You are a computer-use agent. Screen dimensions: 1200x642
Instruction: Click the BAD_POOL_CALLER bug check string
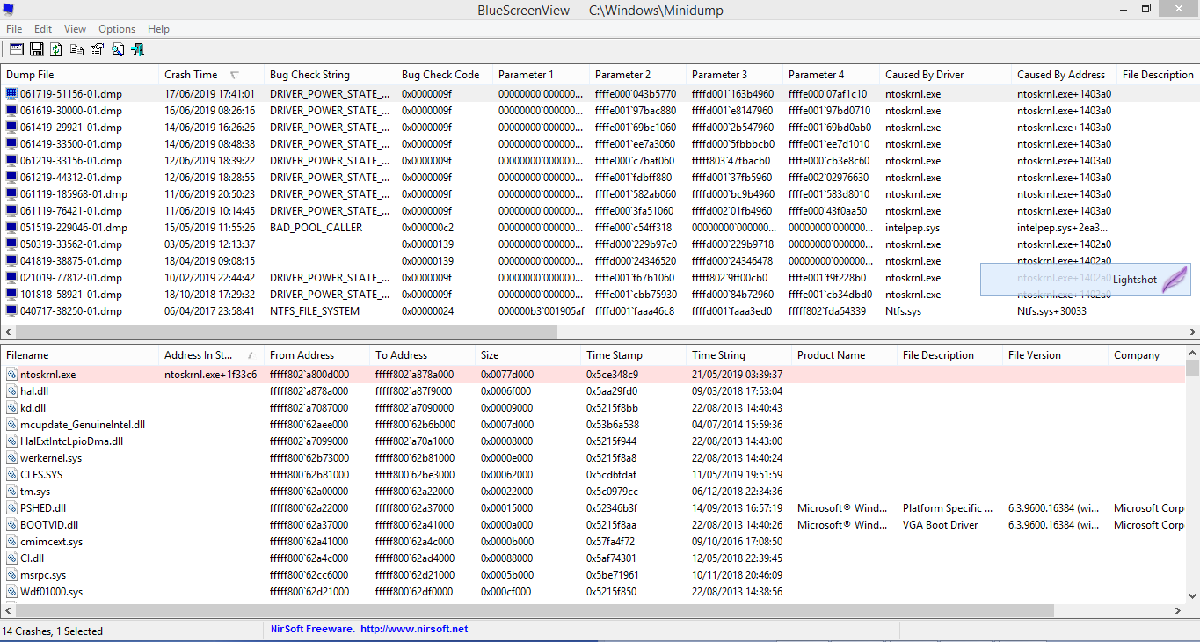click(316, 228)
